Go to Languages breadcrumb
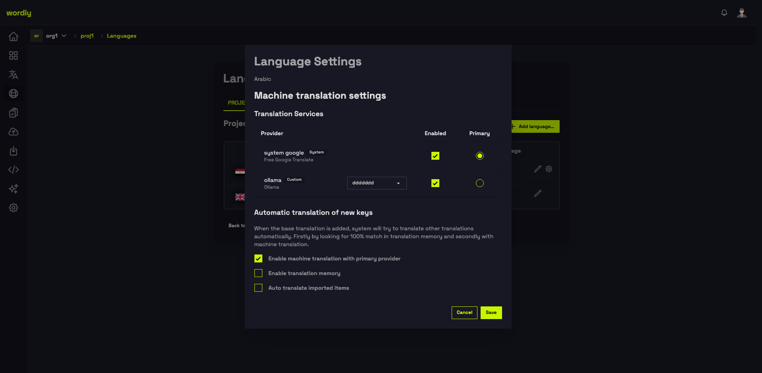The image size is (762, 373). tap(121, 36)
